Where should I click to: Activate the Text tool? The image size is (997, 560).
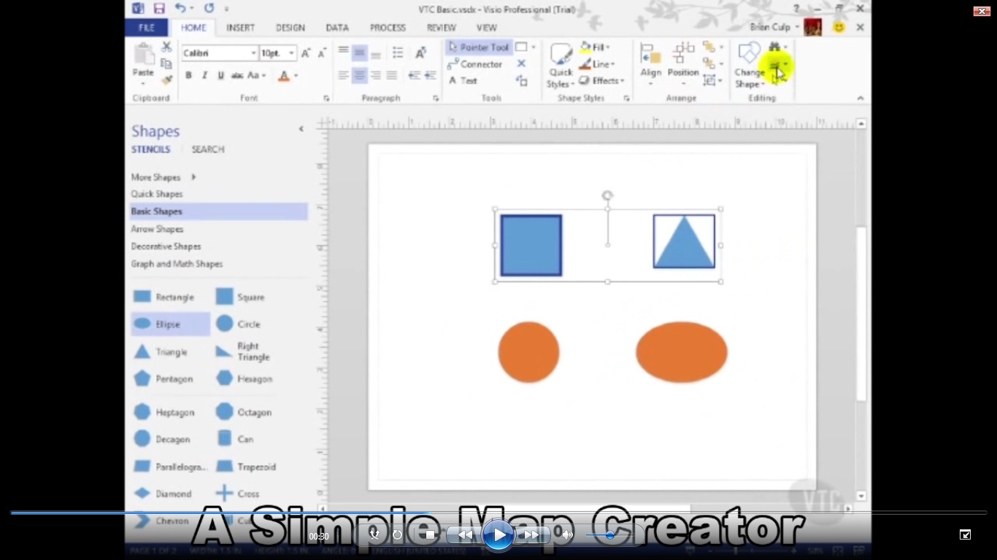[x=463, y=81]
